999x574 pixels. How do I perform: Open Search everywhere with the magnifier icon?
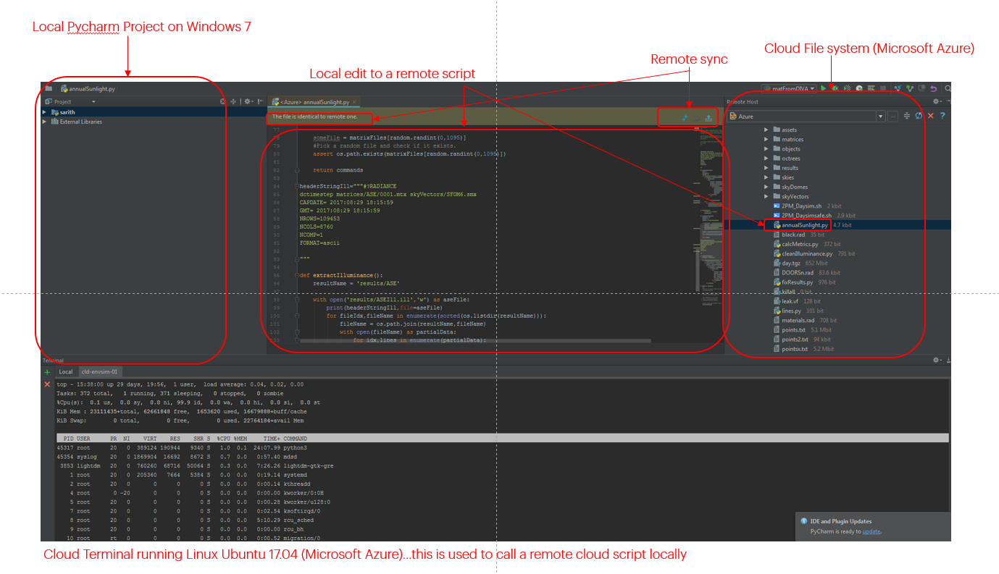point(948,88)
